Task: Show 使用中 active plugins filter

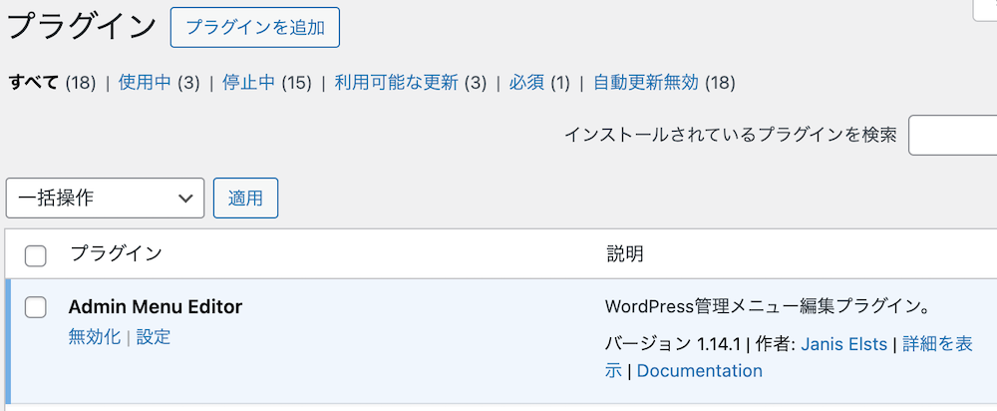Action: point(145,83)
